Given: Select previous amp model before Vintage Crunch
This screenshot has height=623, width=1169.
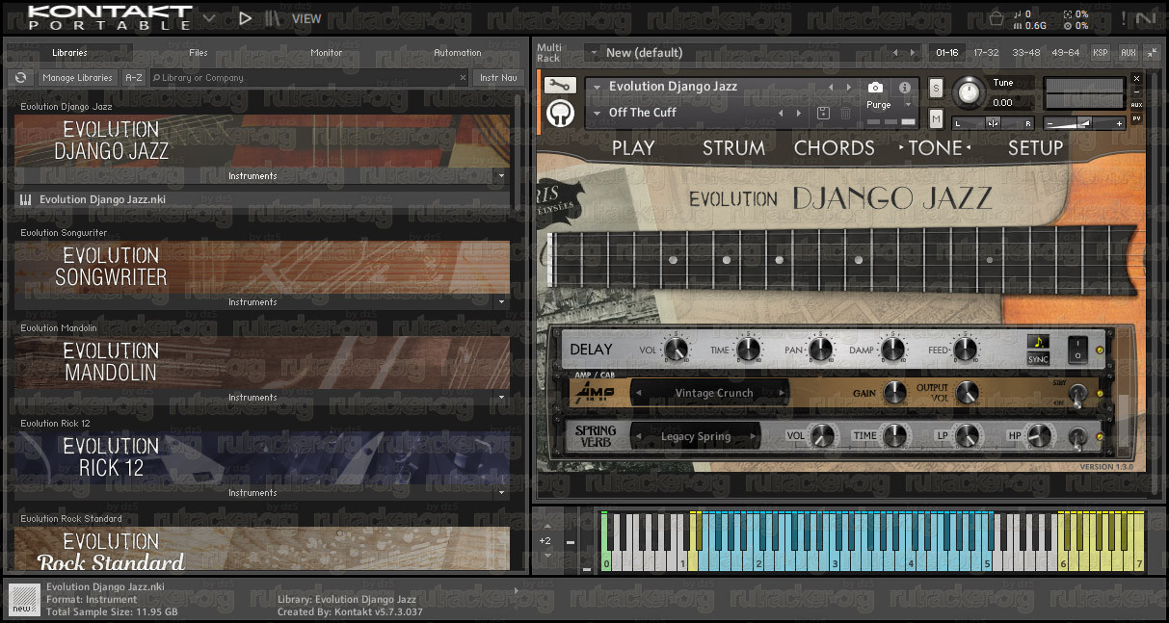Looking at the screenshot, I should click(x=638, y=393).
